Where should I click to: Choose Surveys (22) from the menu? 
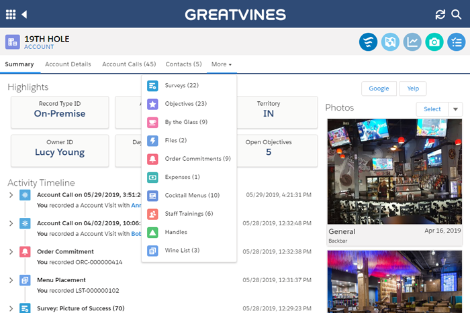(x=181, y=86)
